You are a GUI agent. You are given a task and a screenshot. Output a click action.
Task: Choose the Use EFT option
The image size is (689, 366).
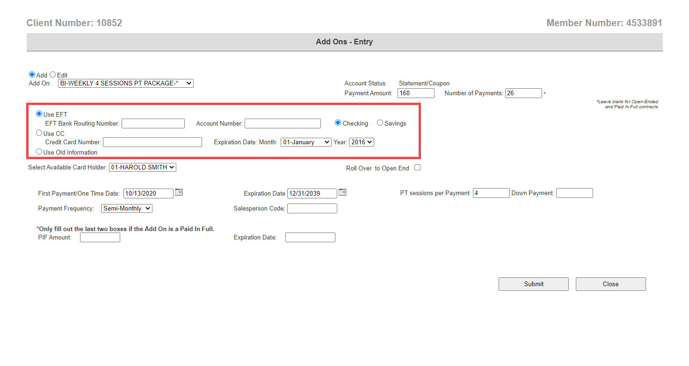point(39,113)
